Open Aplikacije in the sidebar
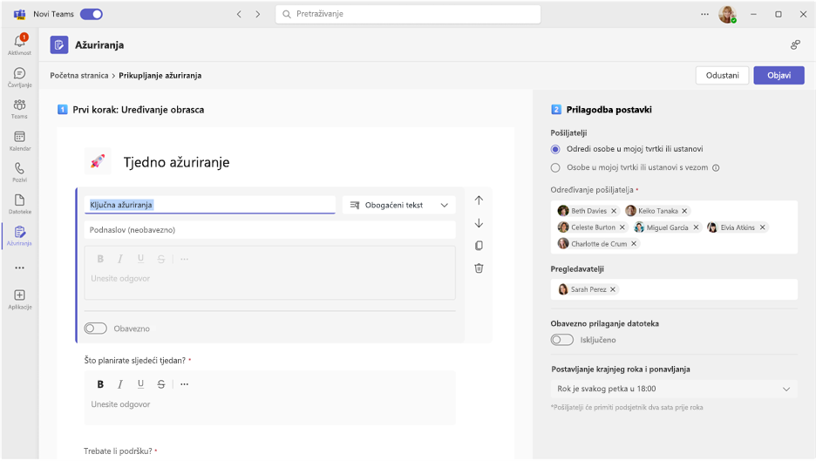 pyautogui.click(x=20, y=300)
